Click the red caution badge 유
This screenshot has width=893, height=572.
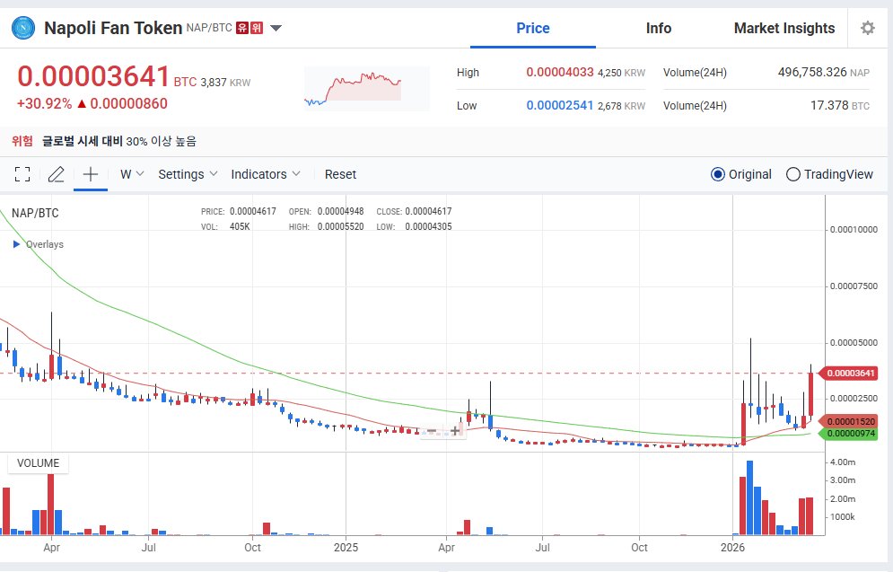coord(242,27)
